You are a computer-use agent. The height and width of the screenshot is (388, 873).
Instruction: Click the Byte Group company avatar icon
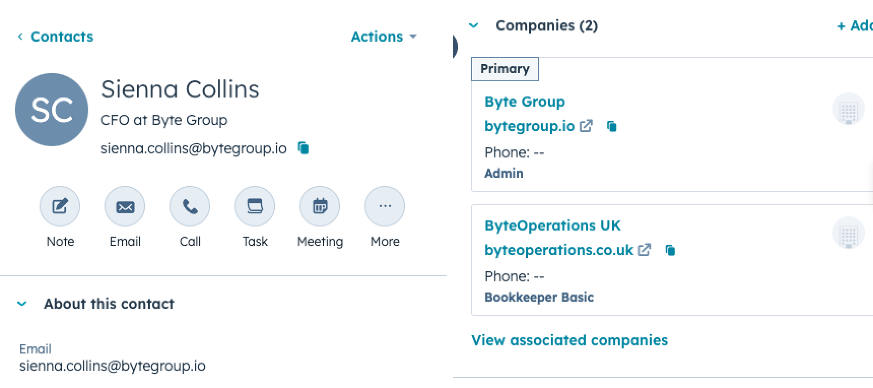[x=848, y=109]
